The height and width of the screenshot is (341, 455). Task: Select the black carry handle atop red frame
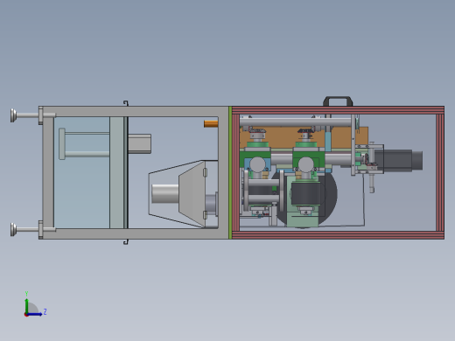(338, 101)
